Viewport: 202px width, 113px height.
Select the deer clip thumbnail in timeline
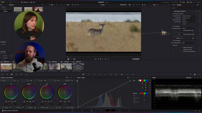pyautogui.click(x=6, y=67)
